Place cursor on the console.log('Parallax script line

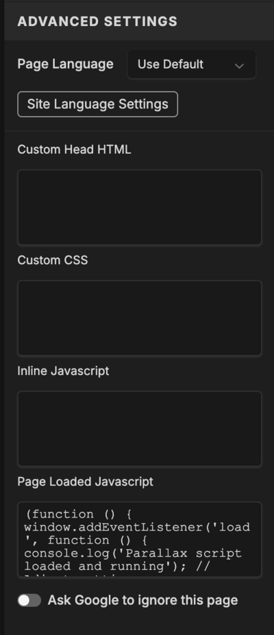point(133,553)
